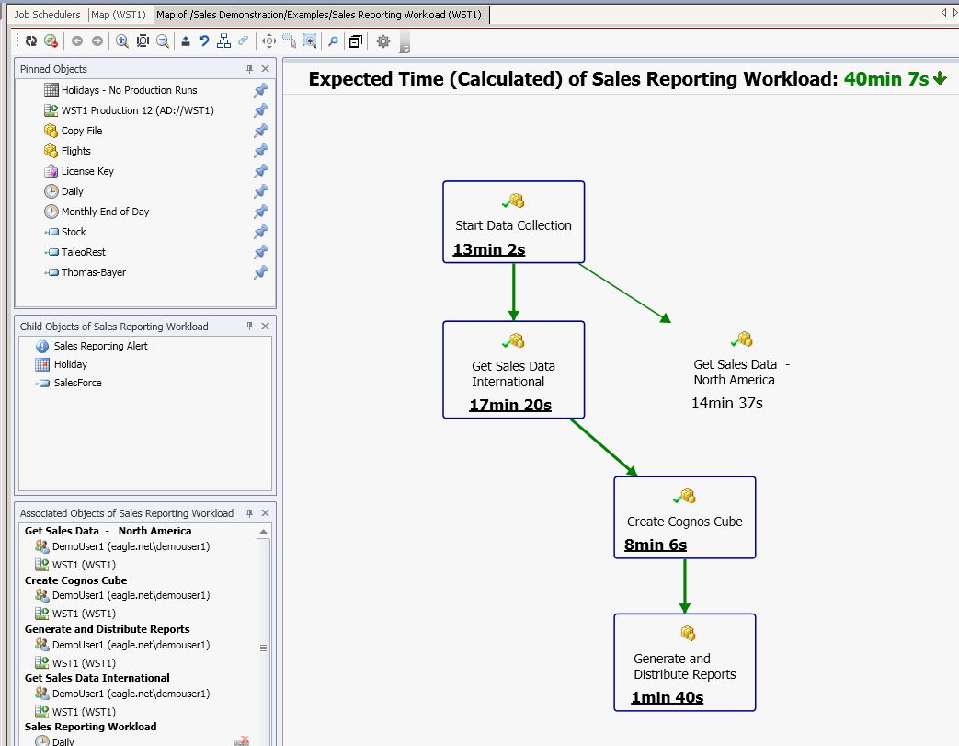
Task: Open the 17min 20s time link
Action: coord(510,405)
